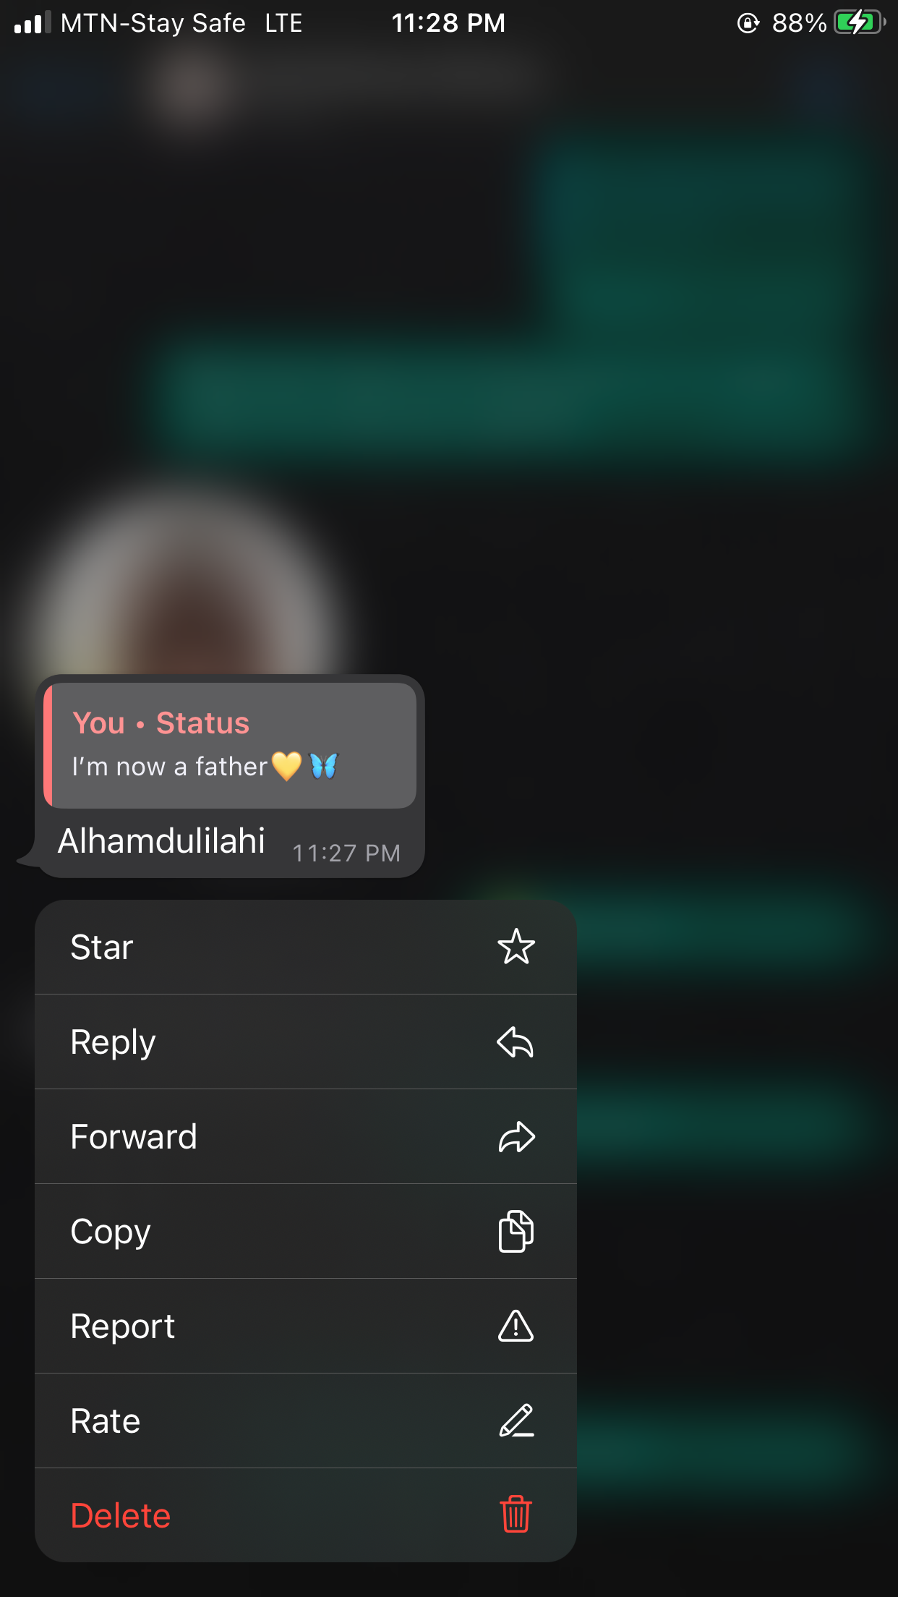Tap the battery charging icon

(x=860, y=22)
